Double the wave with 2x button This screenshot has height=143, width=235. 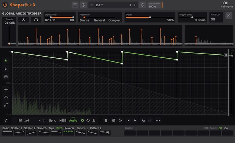(x=121, y=120)
